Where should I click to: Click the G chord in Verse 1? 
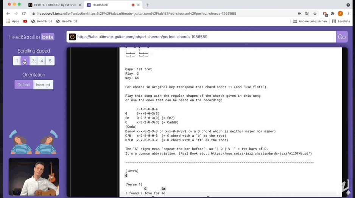[145, 189]
